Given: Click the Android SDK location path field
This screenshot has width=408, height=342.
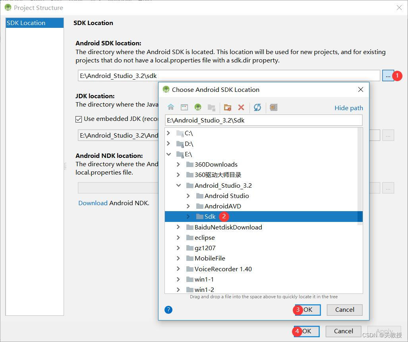Looking at the screenshot, I should click(229, 76).
